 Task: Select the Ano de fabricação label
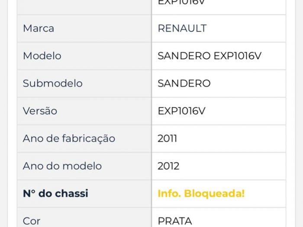69,139
